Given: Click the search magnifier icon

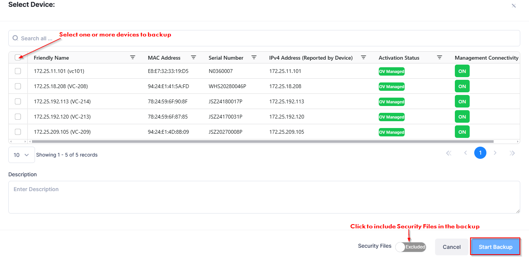Looking at the screenshot, I should [15, 38].
